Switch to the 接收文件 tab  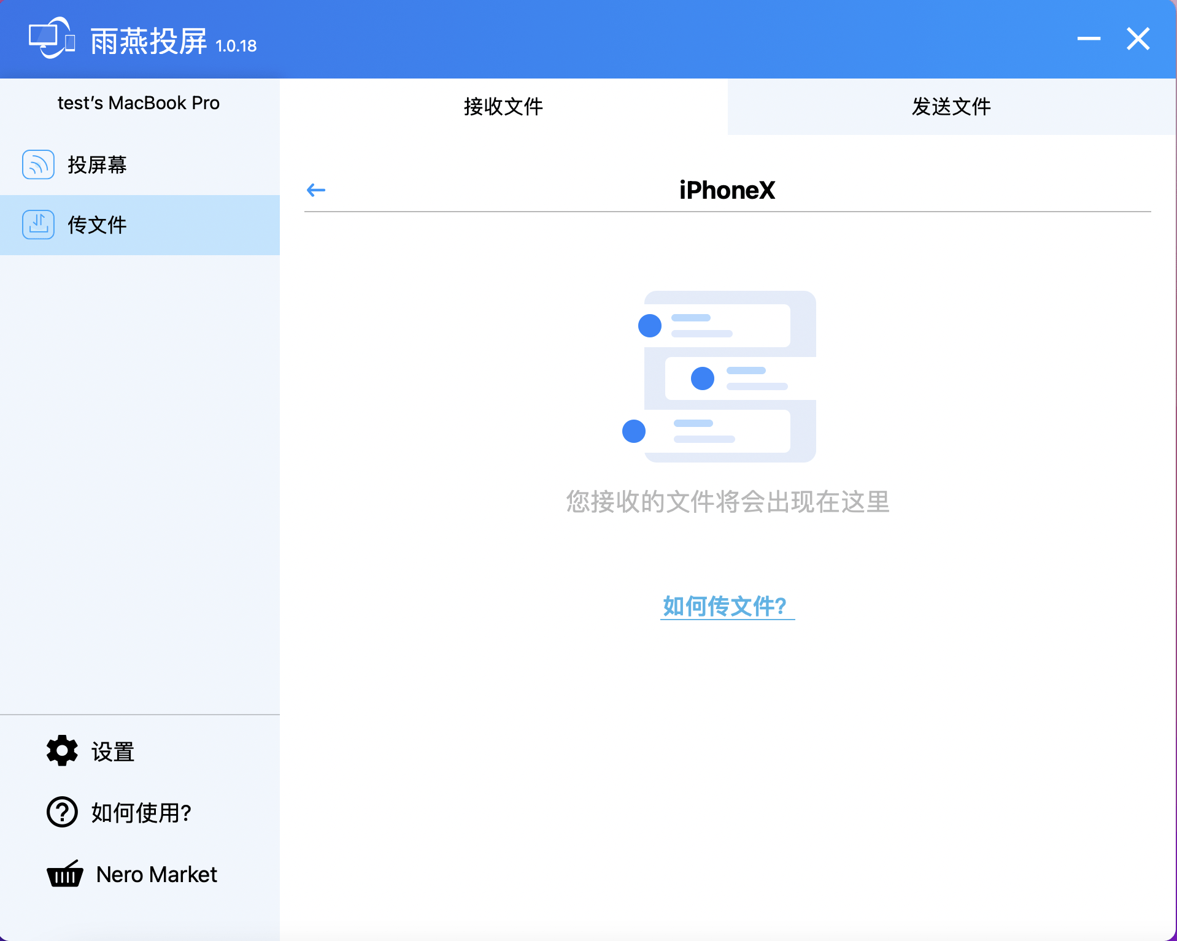tap(504, 107)
